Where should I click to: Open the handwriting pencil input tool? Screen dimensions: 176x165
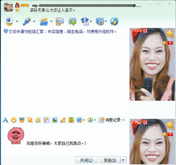[x=46, y=120]
